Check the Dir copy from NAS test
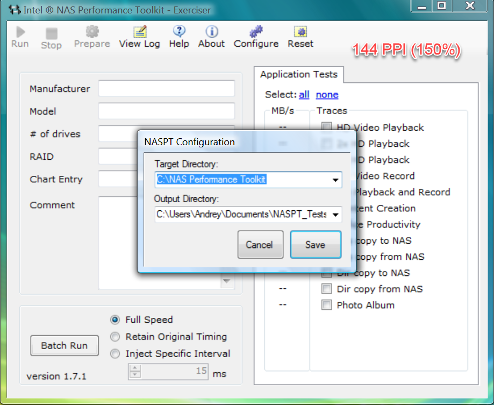Viewport: 494px width, 405px height. coord(326,289)
